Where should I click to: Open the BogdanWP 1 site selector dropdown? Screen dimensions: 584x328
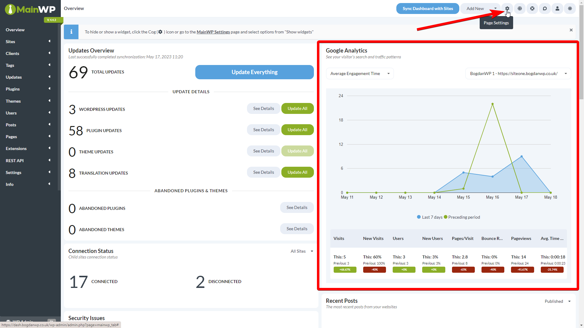tap(518, 73)
